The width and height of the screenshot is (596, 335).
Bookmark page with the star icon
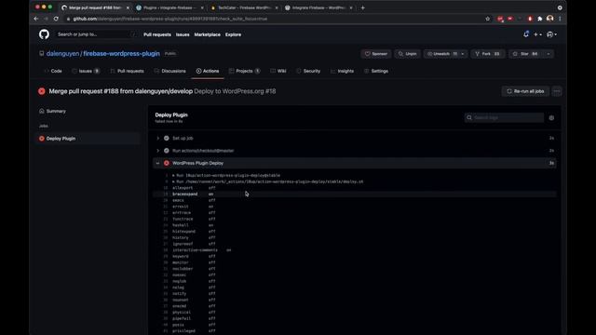tap(488, 19)
